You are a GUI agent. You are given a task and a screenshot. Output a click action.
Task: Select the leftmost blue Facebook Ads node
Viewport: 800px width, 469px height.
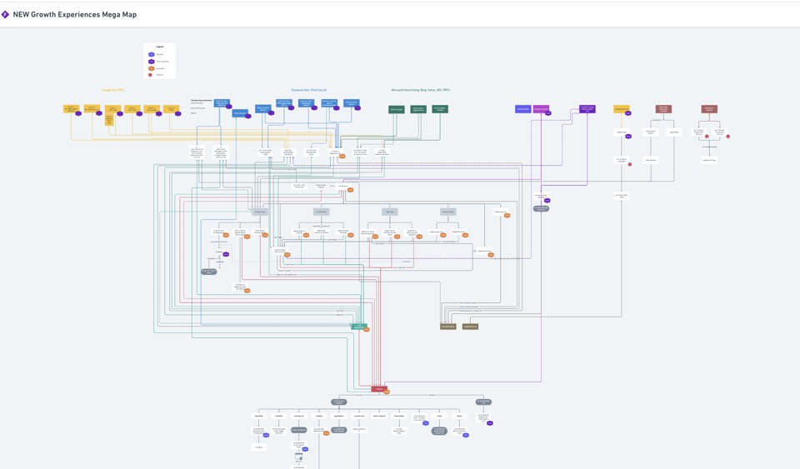point(222,103)
